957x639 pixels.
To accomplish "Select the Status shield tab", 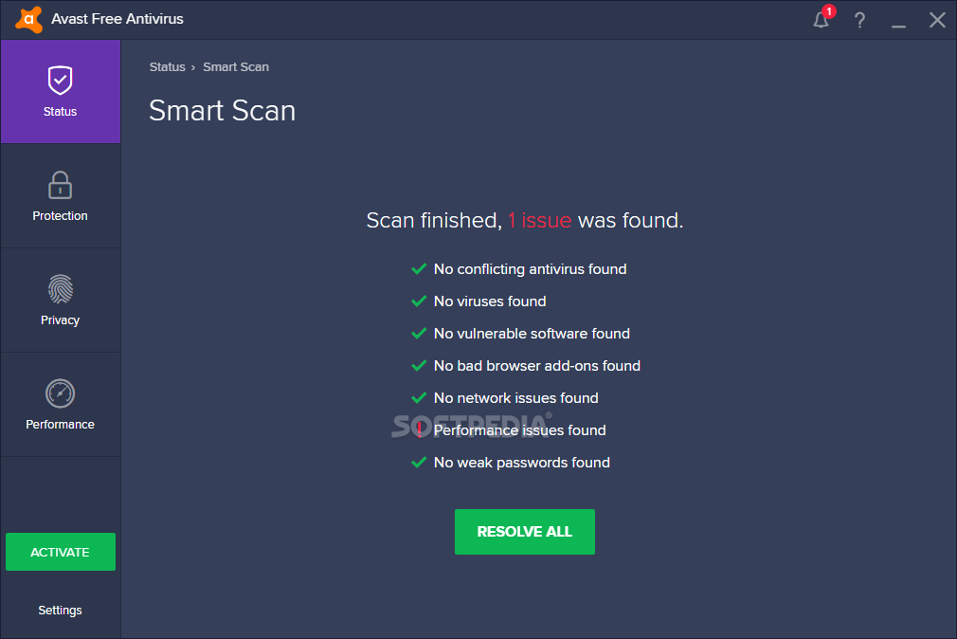I will coord(61,92).
